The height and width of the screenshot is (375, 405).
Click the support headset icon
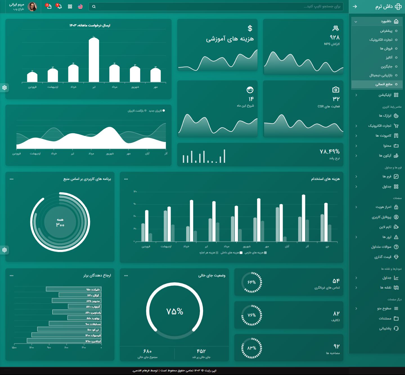coord(396,328)
